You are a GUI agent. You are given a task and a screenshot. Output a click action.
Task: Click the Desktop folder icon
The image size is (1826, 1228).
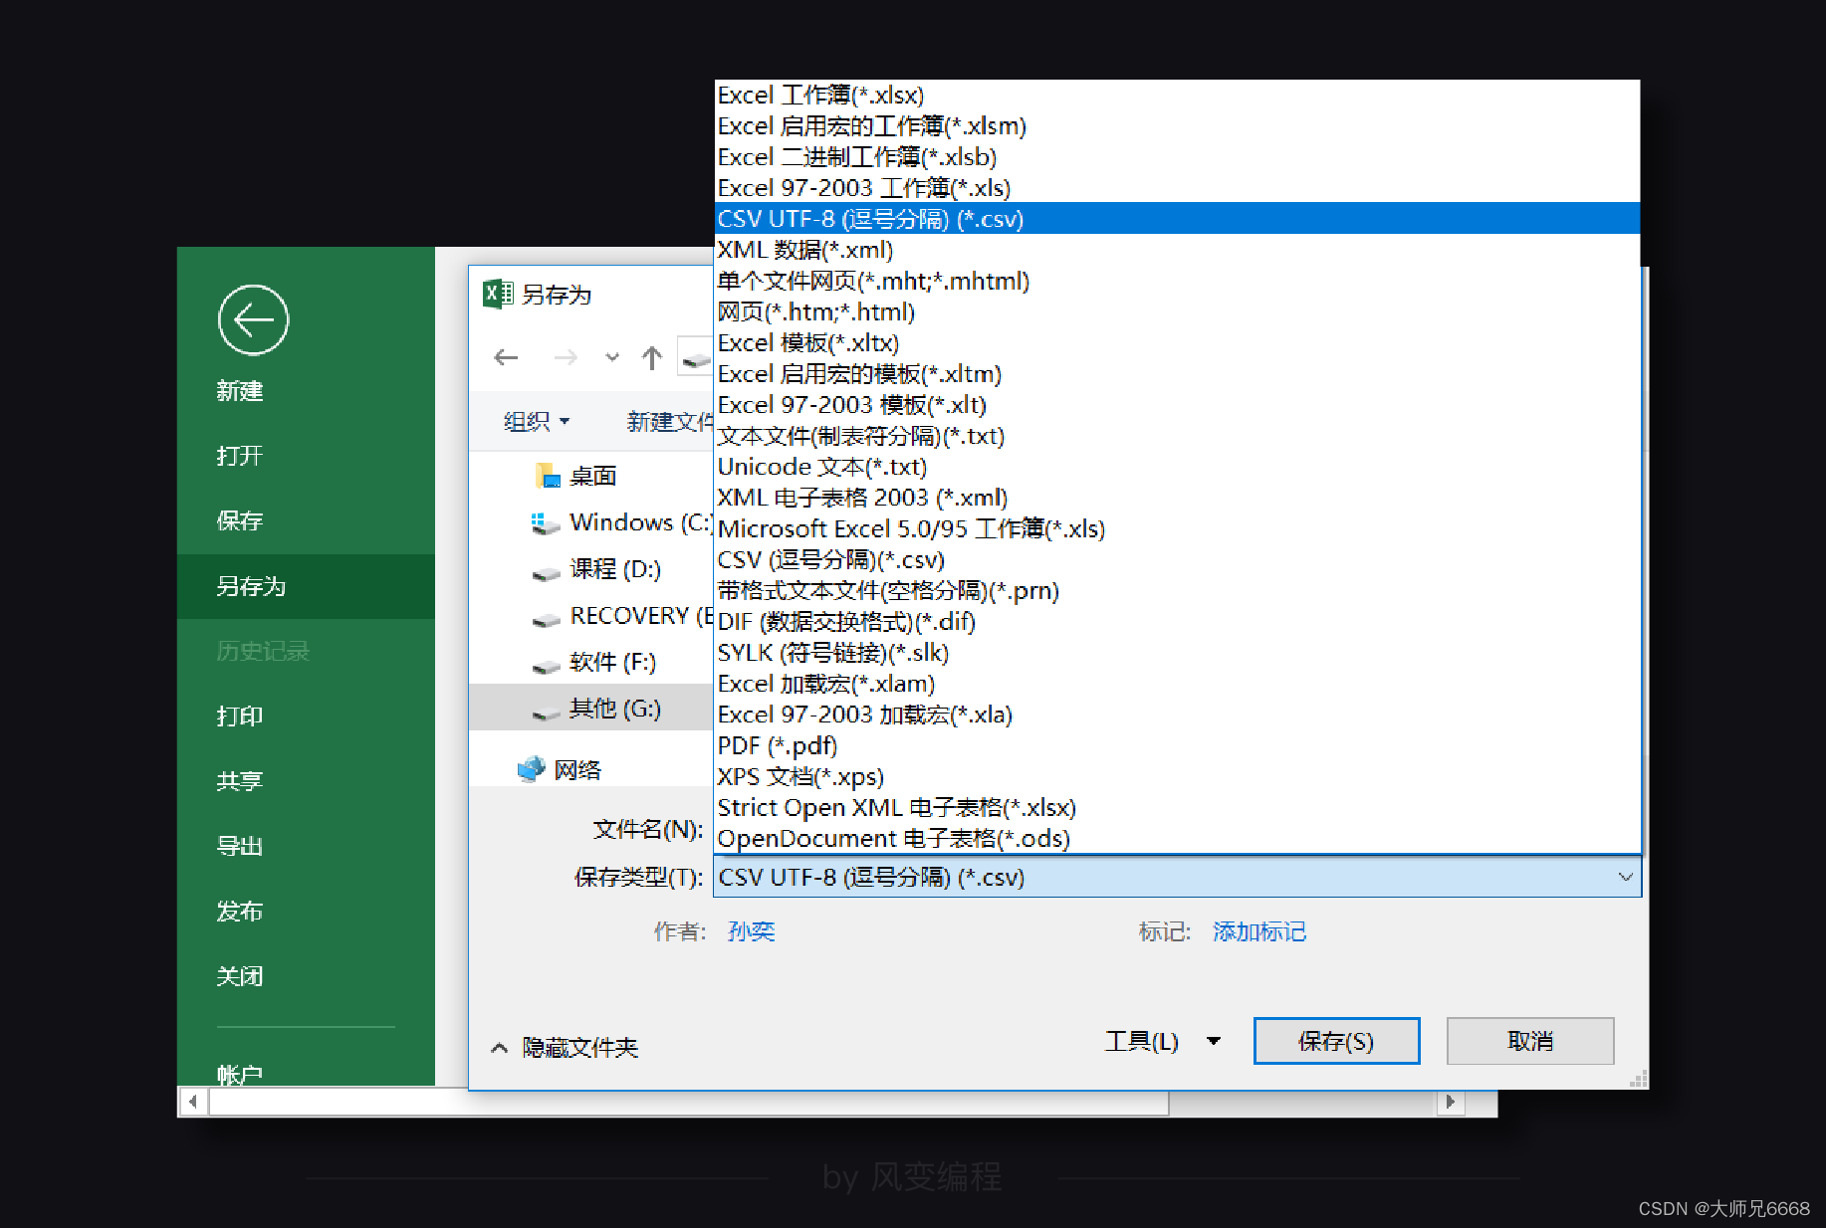(548, 476)
